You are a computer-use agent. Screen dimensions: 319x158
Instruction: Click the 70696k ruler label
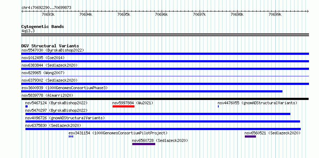click(162, 14)
